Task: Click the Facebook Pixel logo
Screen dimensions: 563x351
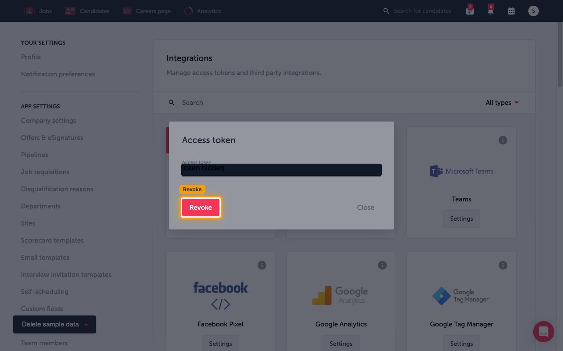Action: click(220, 296)
